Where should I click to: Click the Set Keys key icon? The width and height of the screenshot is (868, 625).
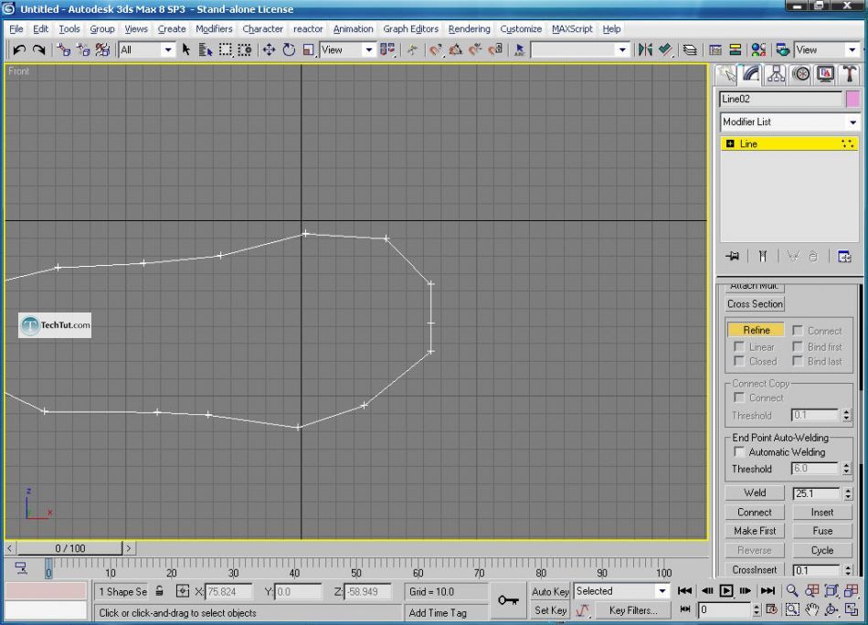(x=508, y=599)
